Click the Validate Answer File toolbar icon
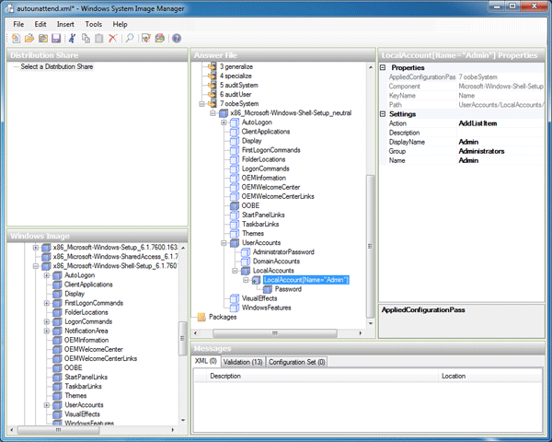Screen dimensions: 552x442 pos(146,39)
